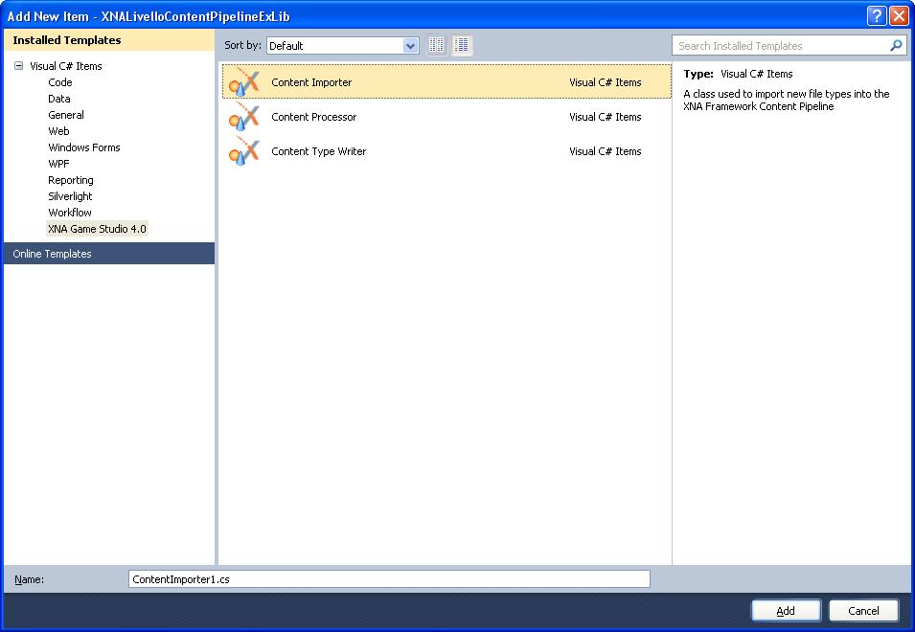Click the Type: Visual C# Items description line

point(738,74)
